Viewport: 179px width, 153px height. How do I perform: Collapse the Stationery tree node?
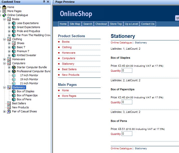pyautogui.click(x=5, y=87)
